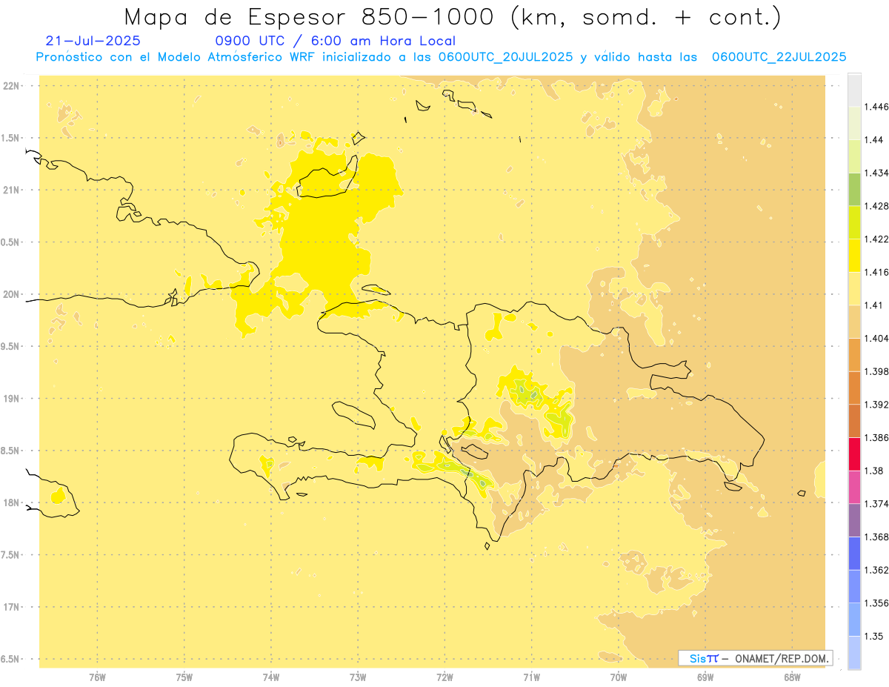Click the '1.446' color scale value
Image resolution: width=889 pixels, height=687 pixels.
[876, 107]
